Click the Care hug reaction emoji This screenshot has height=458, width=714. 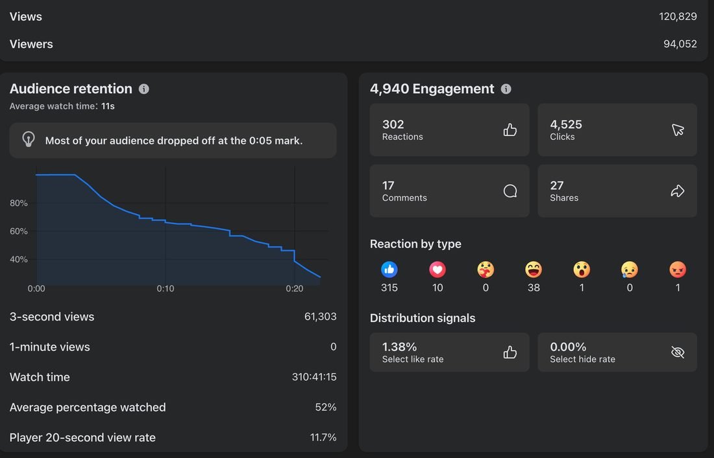pos(486,269)
